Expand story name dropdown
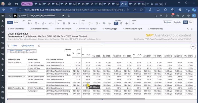 (x=59, y=16)
